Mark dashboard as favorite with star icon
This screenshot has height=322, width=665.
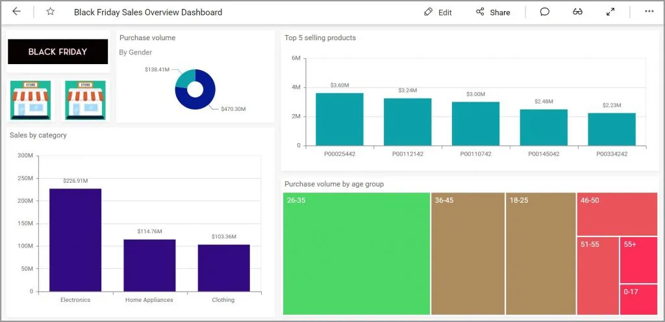[51, 12]
